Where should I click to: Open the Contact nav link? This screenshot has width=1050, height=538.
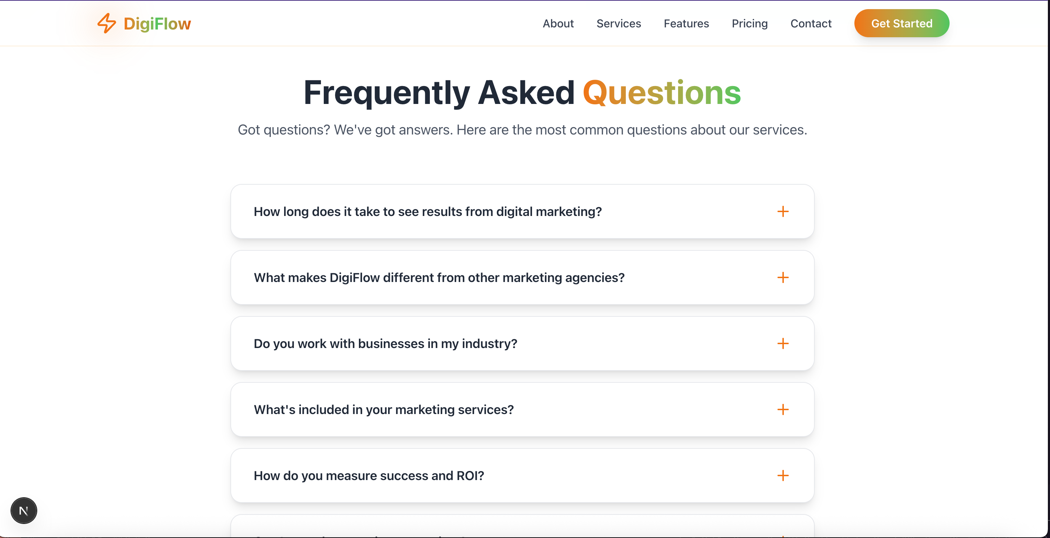click(811, 24)
